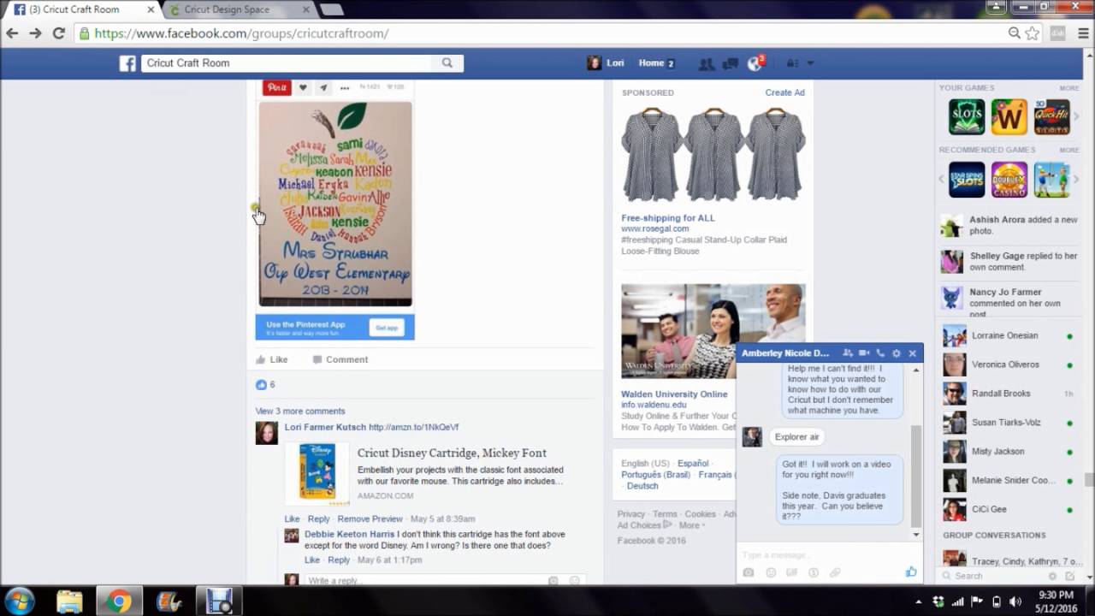Click the chat conversation scrollbar down arrow
The height and width of the screenshot is (616, 1095).
click(x=916, y=535)
